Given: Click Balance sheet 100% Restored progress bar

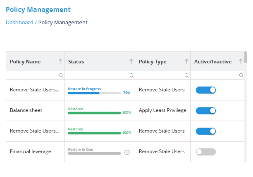Looking at the screenshot, I should point(94,113).
